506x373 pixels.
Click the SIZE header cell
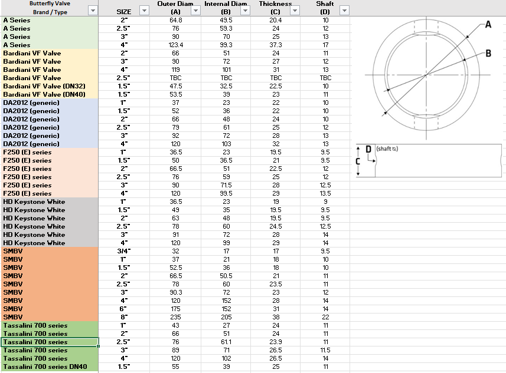click(x=124, y=8)
